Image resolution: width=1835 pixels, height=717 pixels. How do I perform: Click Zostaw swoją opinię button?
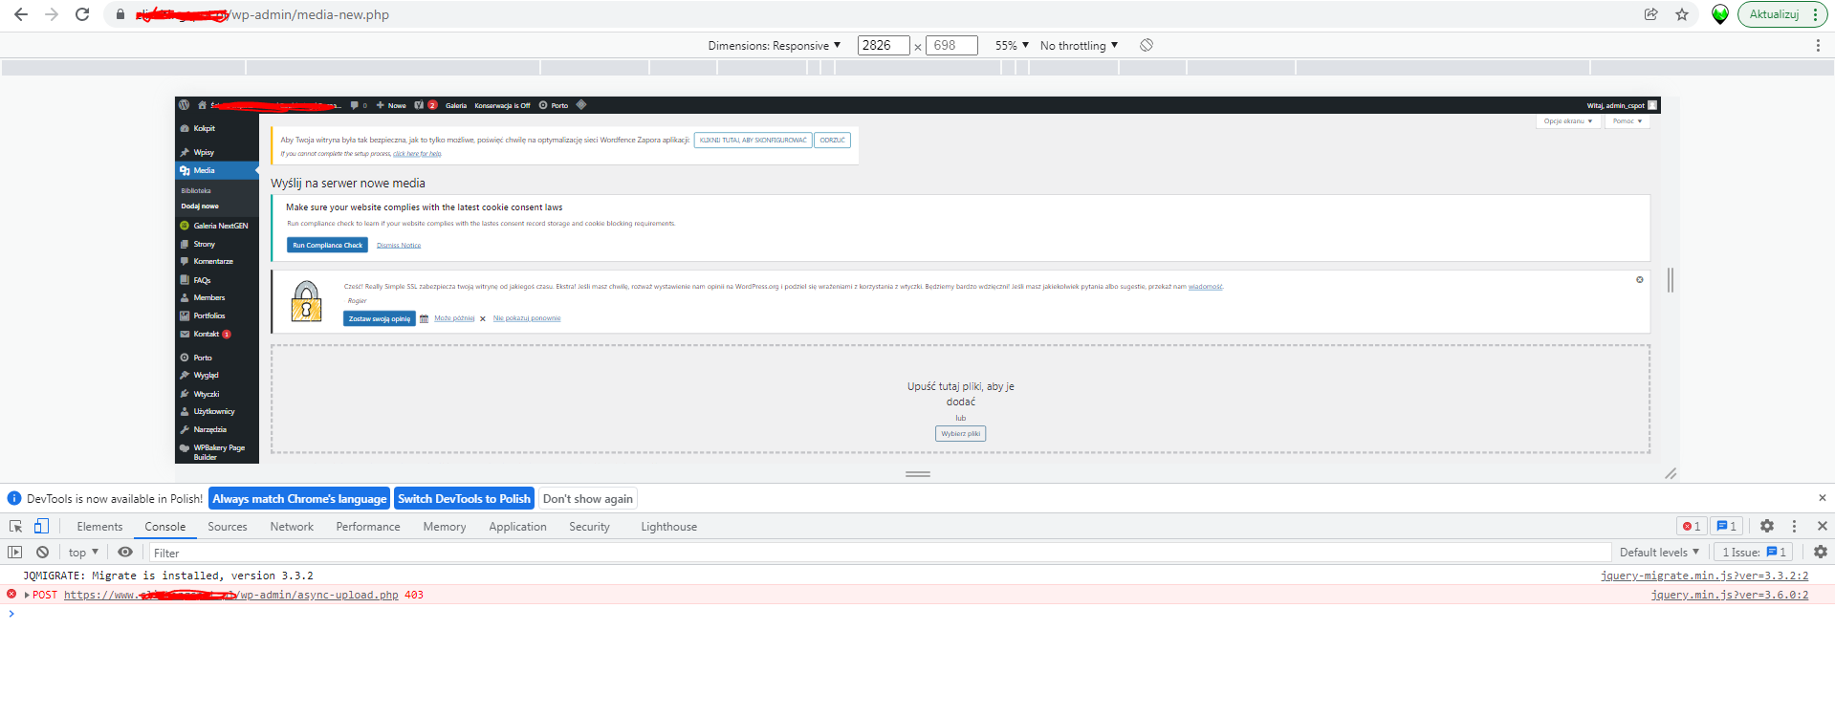[x=380, y=318]
